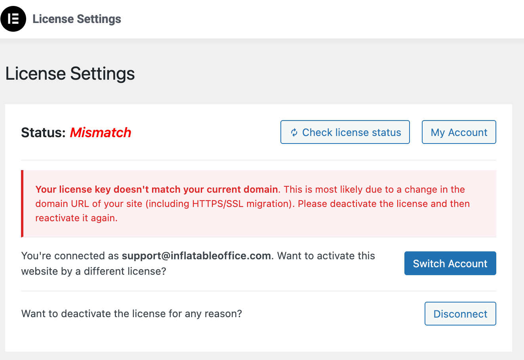524x360 pixels.
Task: Click the refresh arrows icon beside Check license status
Action: click(294, 132)
